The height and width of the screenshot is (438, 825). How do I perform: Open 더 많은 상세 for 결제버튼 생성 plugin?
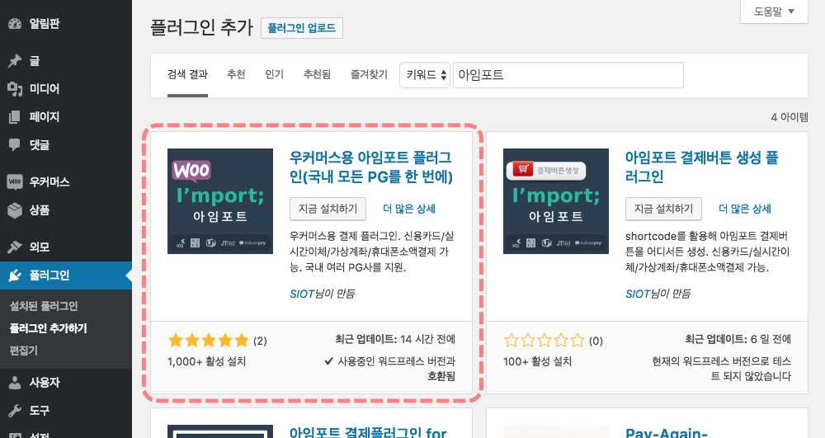coord(744,209)
